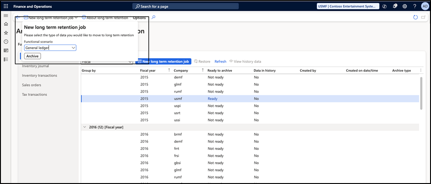Image resolution: width=431 pixels, height=184 pixels.
Task: Click the Help question mark icon
Action: pyautogui.click(x=414, y=6)
